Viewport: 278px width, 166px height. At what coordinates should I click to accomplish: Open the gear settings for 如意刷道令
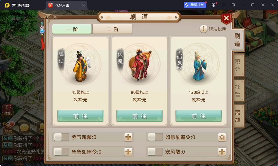(x=222, y=137)
